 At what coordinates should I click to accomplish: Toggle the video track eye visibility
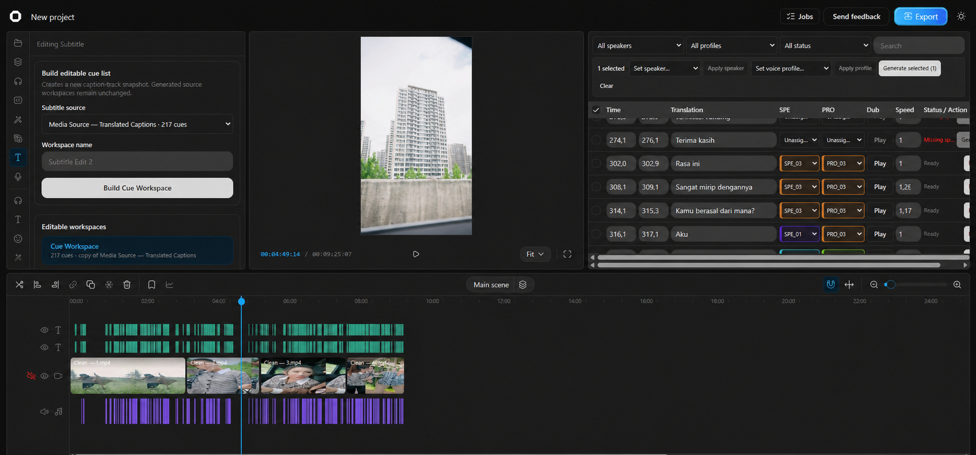pos(45,376)
